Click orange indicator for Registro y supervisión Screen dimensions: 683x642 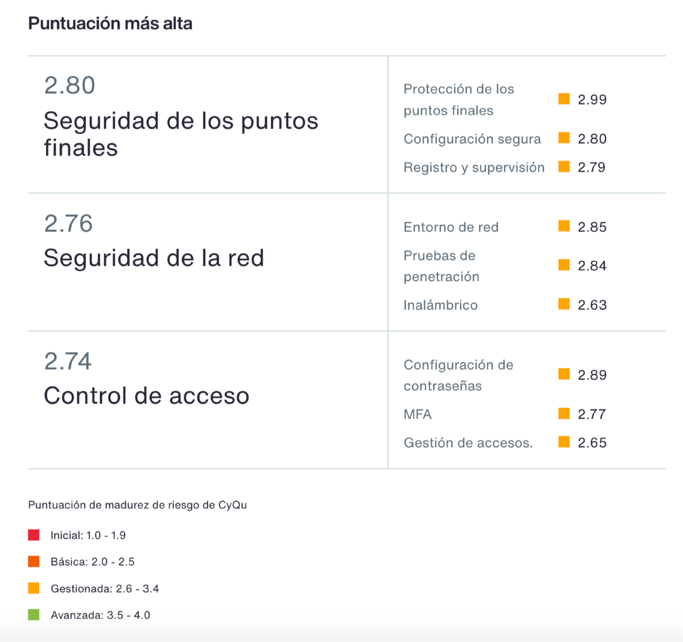pos(564,167)
